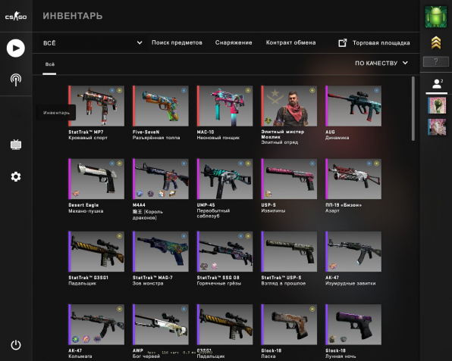Click the gold rank chevrons icon
The image size is (452, 361).
click(436, 42)
